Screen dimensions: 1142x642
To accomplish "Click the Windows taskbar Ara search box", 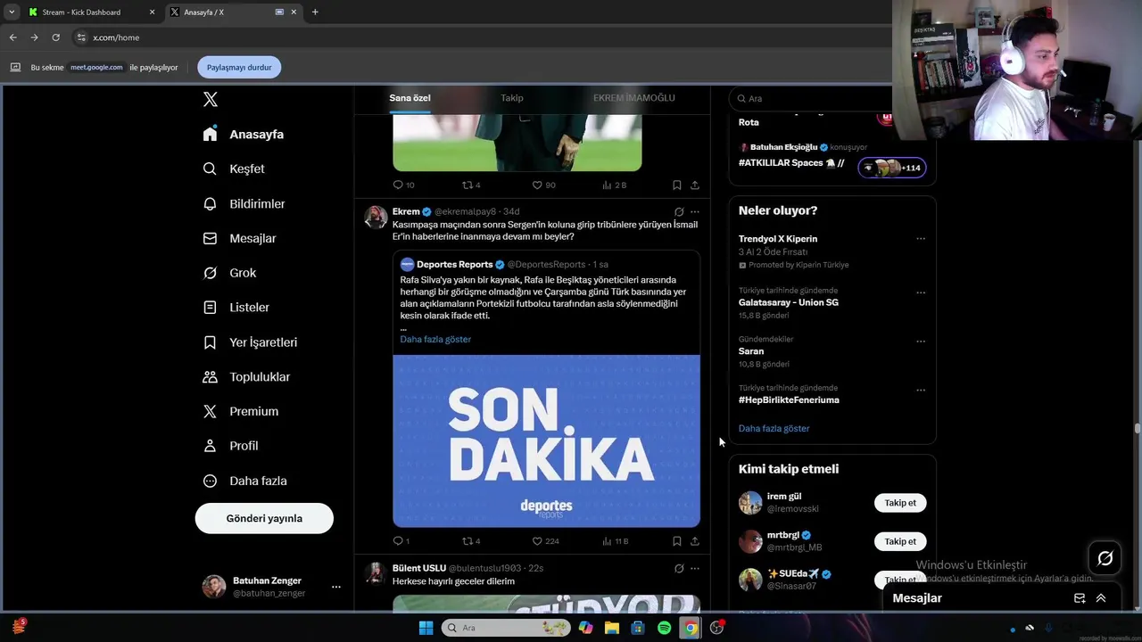I will pyautogui.click(x=506, y=628).
